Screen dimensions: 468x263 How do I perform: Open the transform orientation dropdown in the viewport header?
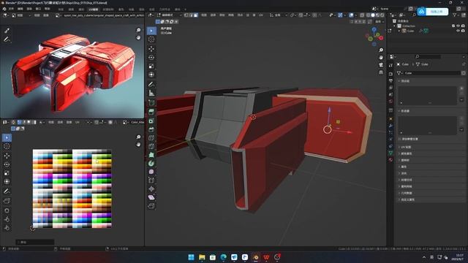(x=279, y=15)
